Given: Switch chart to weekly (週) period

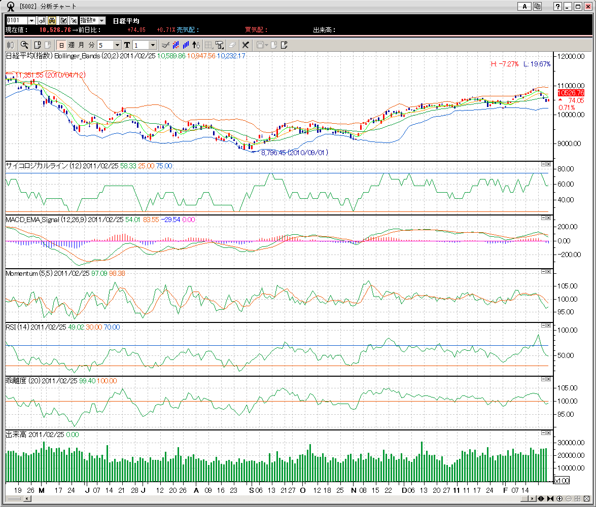Looking at the screenshot, I should click(x=71, y=45).
